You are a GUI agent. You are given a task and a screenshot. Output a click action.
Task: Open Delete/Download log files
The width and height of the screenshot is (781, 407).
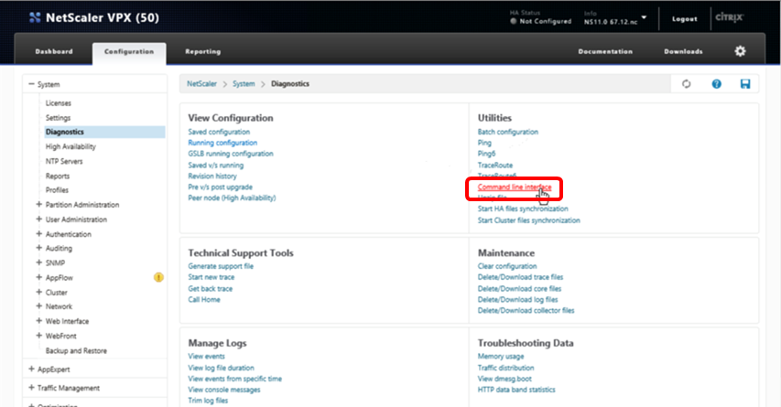tap(518, 299)
